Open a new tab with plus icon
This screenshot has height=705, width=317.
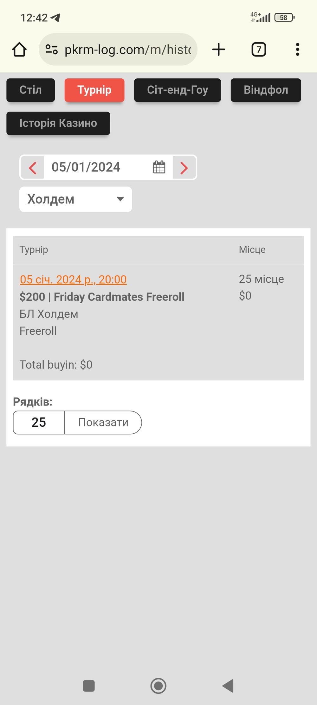(x=218, y=49)
